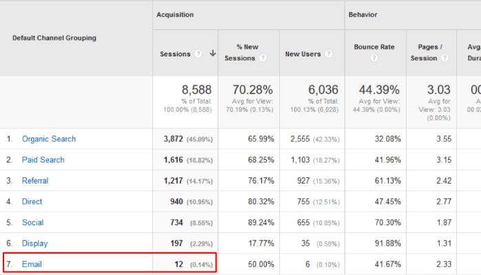Click Referral bounce rate 61.13%
This screenshot has height=275, width=481.
point(388,181)
